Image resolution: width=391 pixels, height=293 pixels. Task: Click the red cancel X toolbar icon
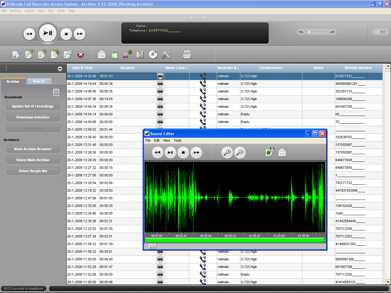point(81,54)
